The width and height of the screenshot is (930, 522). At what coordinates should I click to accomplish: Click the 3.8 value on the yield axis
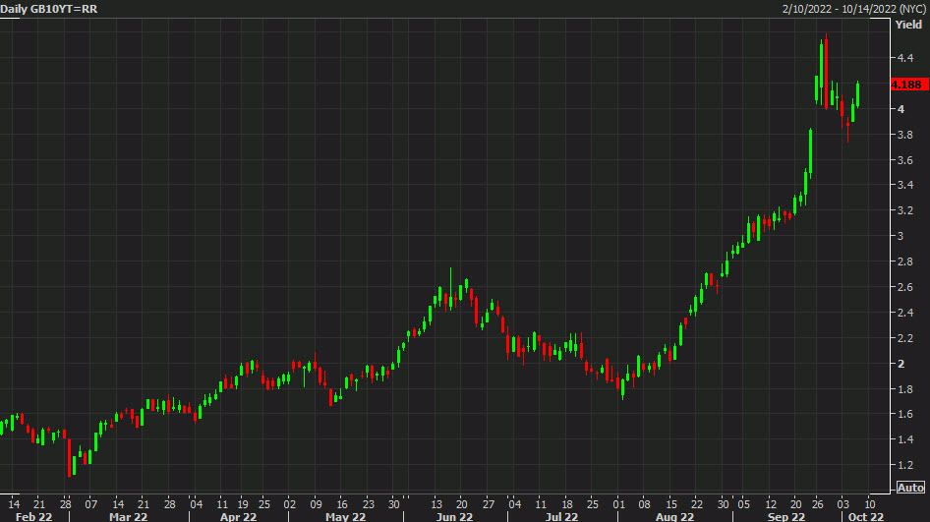pyautogui.click(x=905, y=135)
